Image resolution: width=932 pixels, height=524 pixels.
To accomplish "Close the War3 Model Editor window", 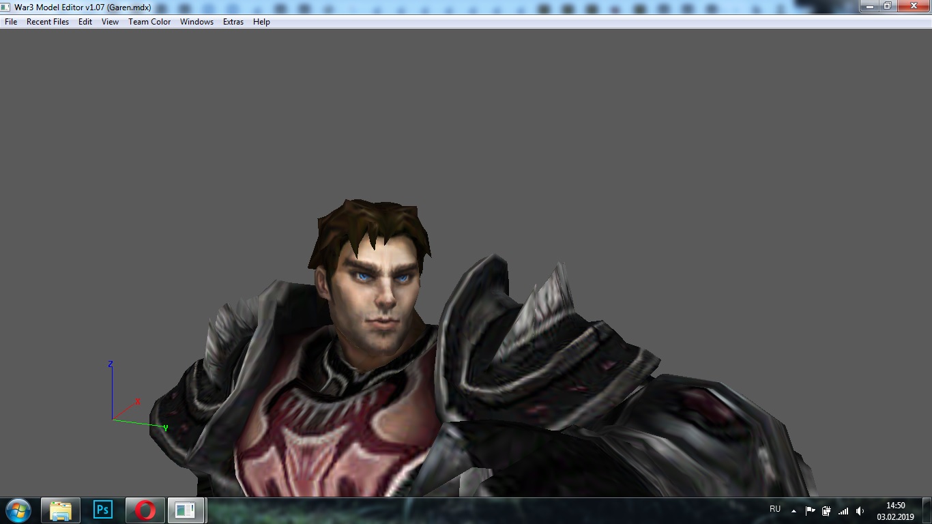I will coord(913,6).
